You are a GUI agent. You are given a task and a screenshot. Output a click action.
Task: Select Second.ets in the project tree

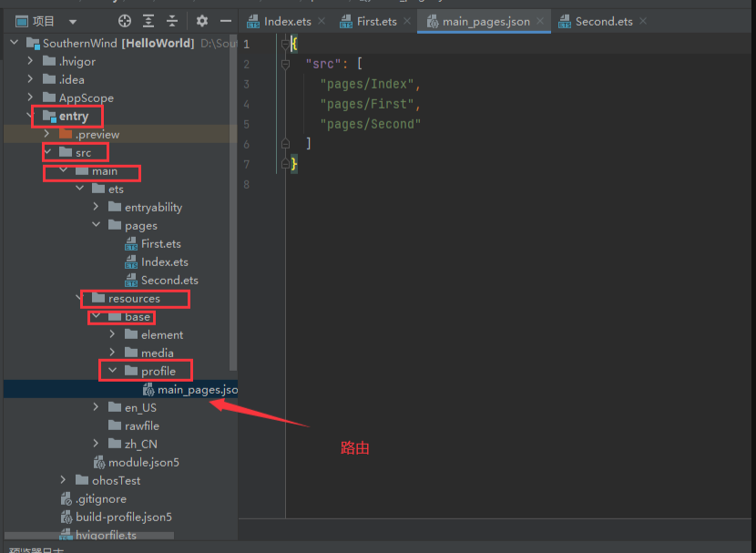coord(169,280)
